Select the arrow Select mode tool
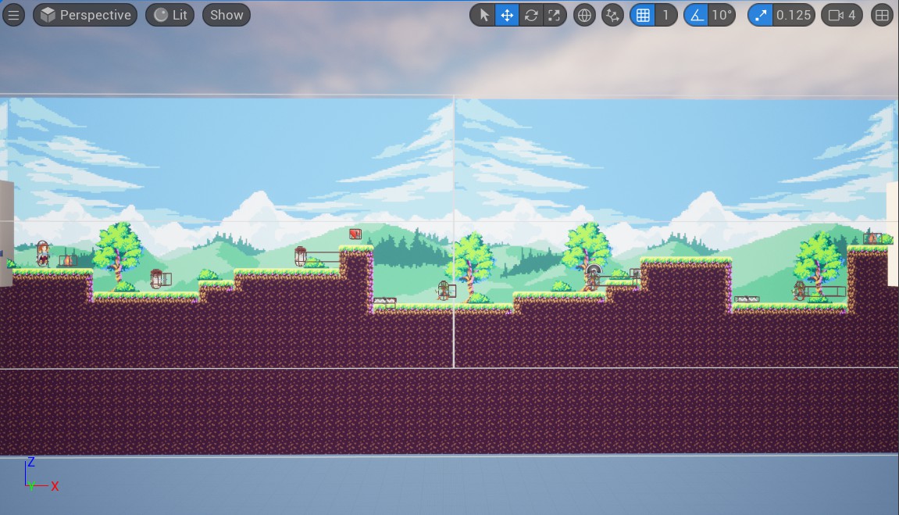899x515 pixels. pos(483,15)
